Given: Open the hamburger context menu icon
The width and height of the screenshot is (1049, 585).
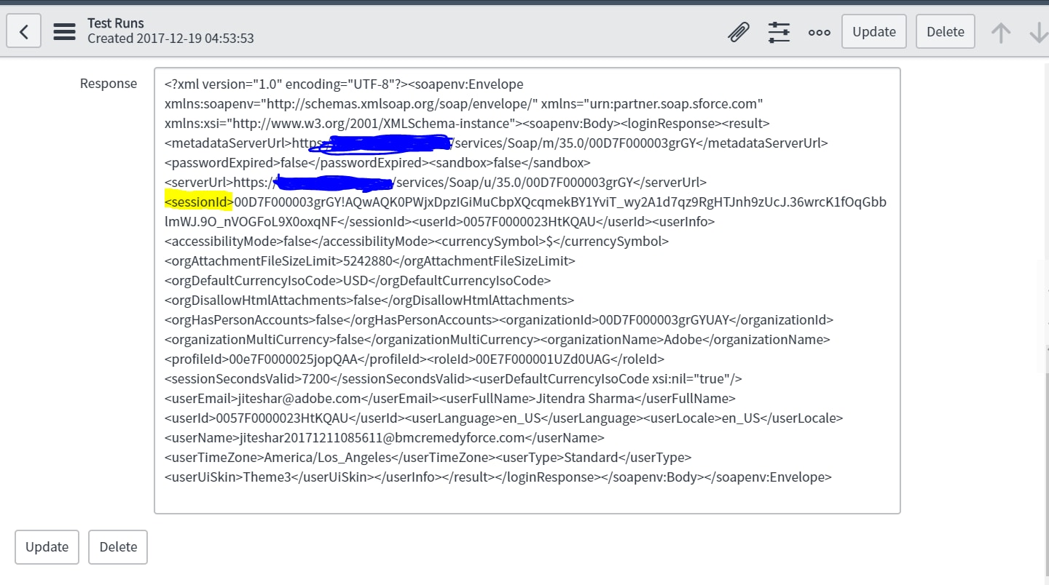Looking at the screenshot, I should (64, 31).
